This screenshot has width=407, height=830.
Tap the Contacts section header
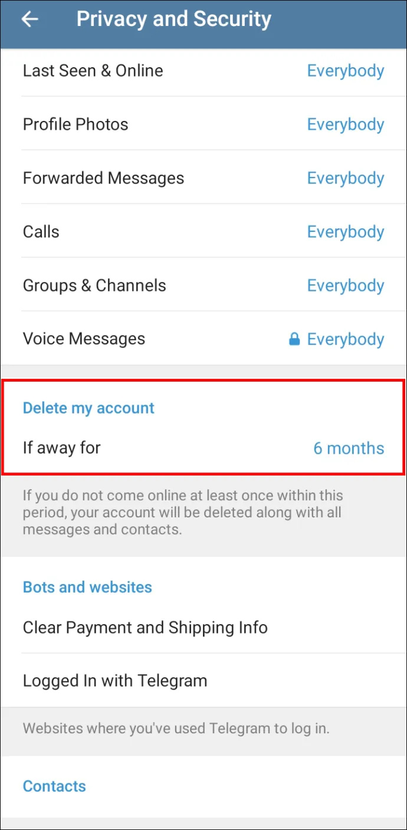(x=54, y=786)
